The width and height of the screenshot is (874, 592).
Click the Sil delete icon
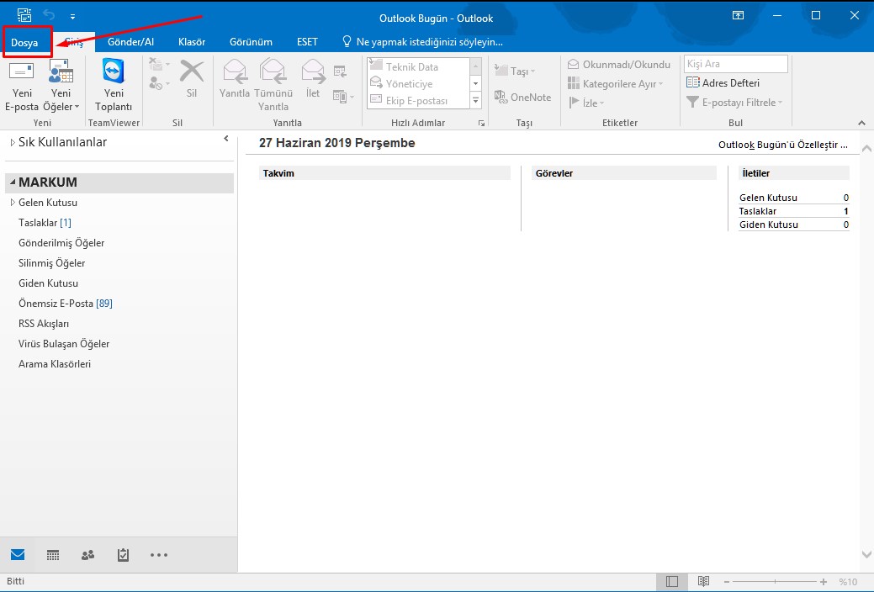(191, 78)
